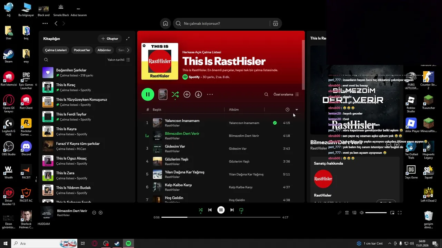Search within the playlist tracks
The image size is (442, 248).
pyautogui.click(x=266, y=94)
